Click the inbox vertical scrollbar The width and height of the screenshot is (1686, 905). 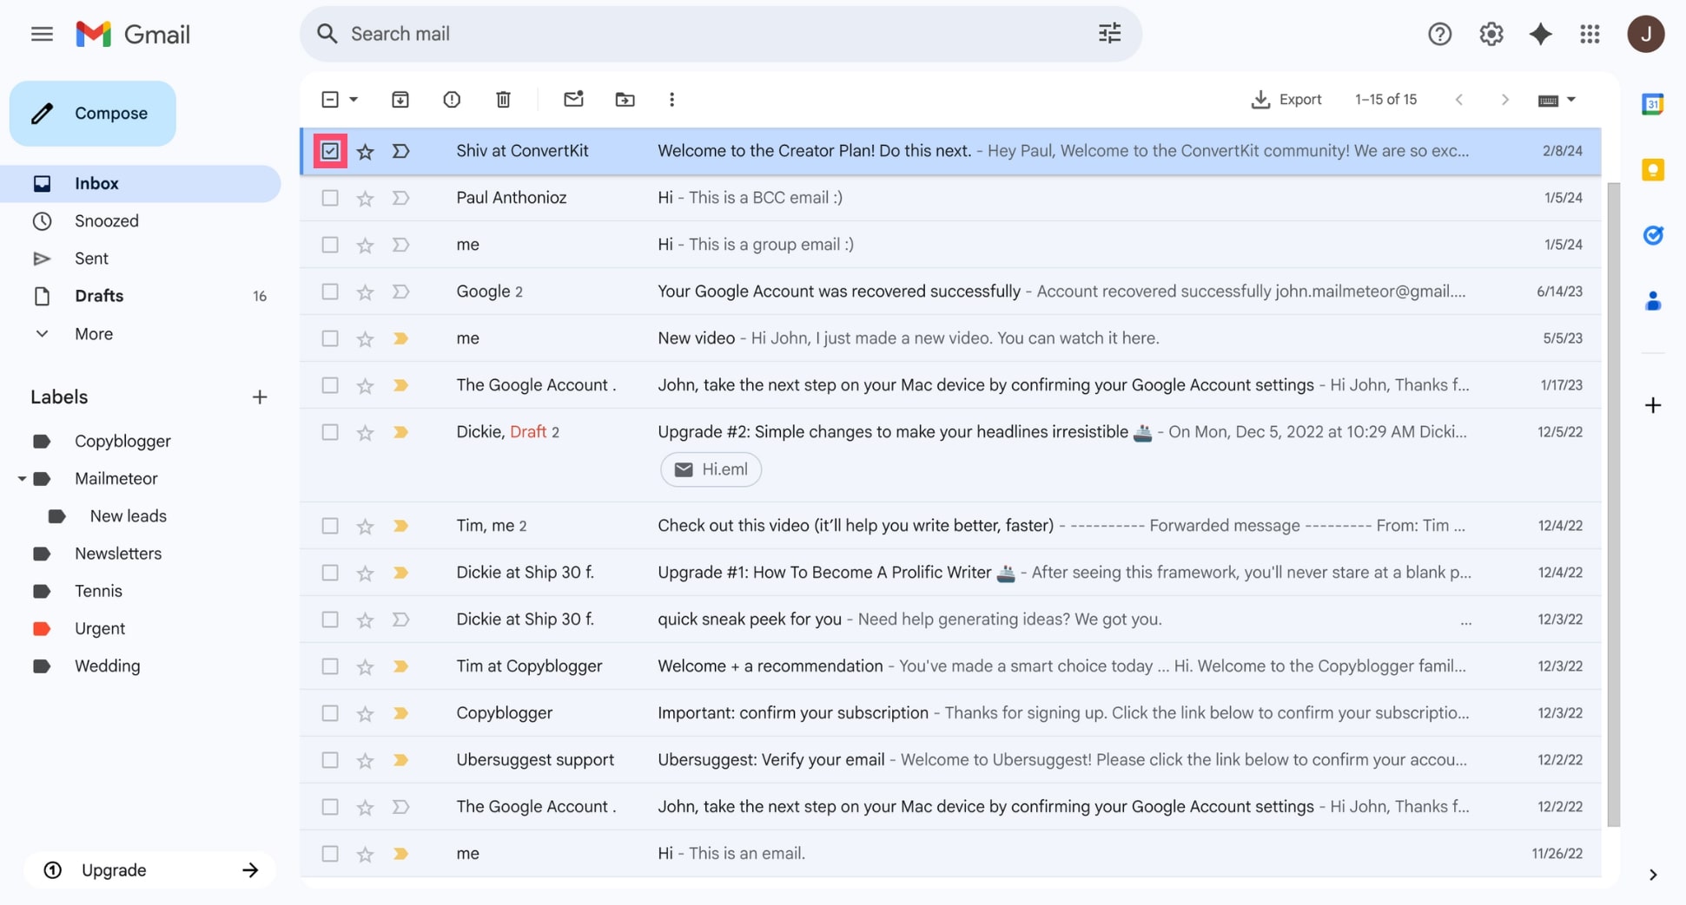pyautogui.click(x=1613, y=503)
